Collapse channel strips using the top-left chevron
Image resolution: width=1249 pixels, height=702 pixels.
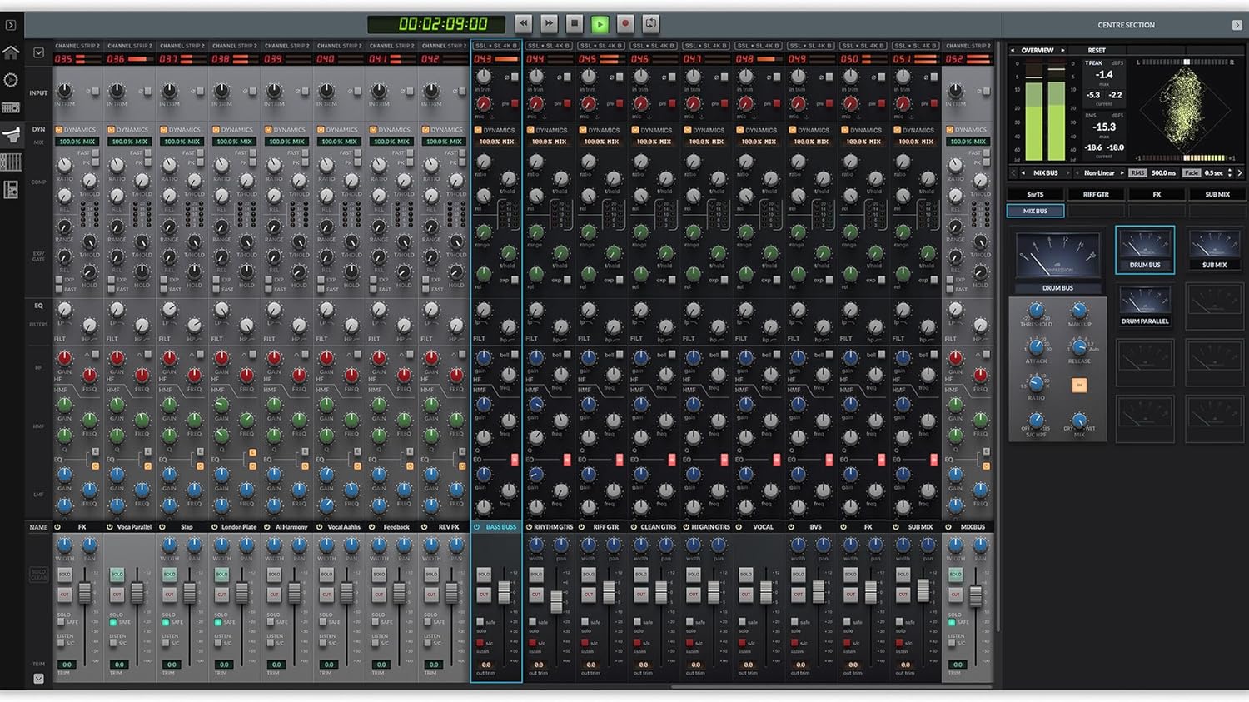tap(37, 52)
